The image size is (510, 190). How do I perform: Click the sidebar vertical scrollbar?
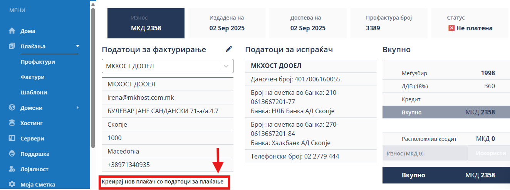click(93, 77)
